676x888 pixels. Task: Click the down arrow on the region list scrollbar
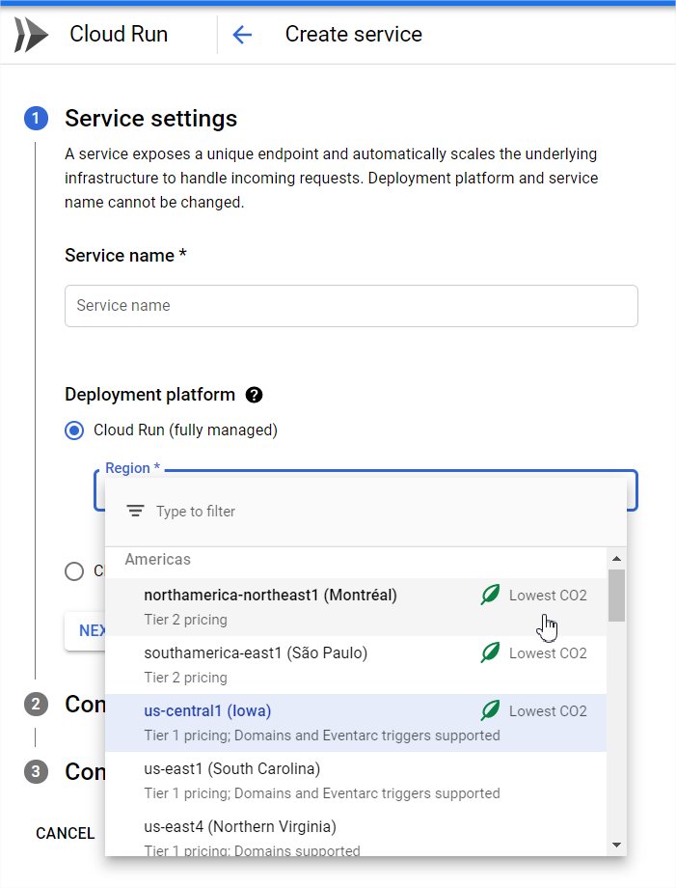click(616, 845)
